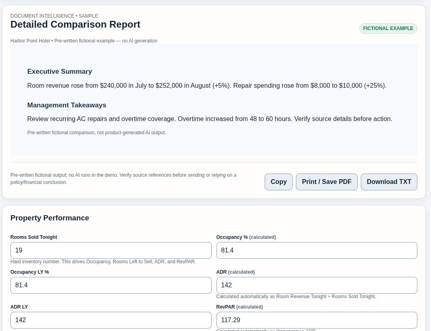This screenshot has width=431, height=331.
Task: Click the 'Occupancy LY %' field label
Action: 30,272
